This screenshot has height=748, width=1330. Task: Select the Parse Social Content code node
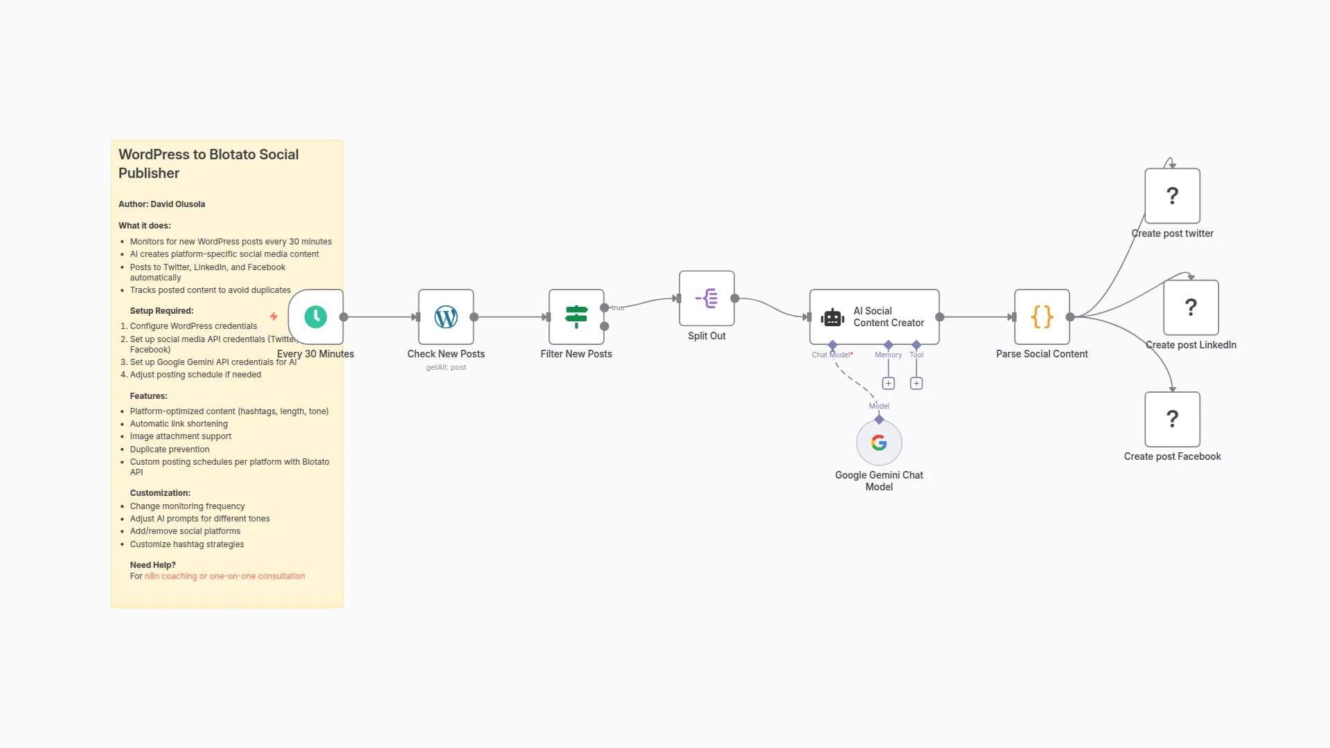(1042, 317)
